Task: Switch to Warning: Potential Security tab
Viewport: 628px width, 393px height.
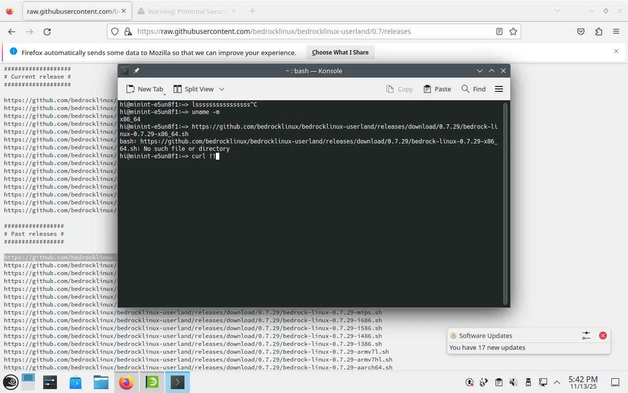Action: click(186, 11)
